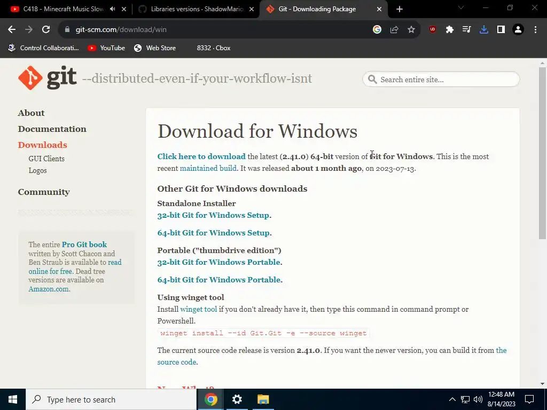This screenshot has width=547, height=410.
Task: Open the YouTube bookmark
Action: click(106, 48)
